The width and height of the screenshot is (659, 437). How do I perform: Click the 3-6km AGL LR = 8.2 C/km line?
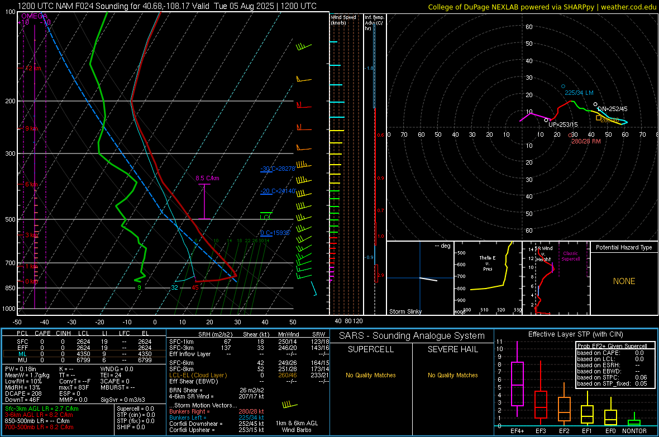click(39, 415)
